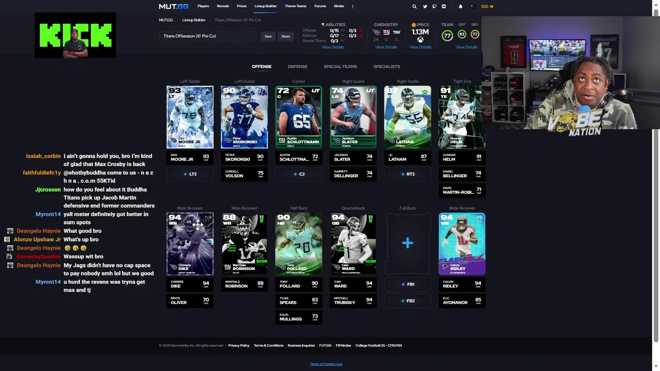660x371 pixels.
Task: Open the Players menu
Action: pos(203,6)
